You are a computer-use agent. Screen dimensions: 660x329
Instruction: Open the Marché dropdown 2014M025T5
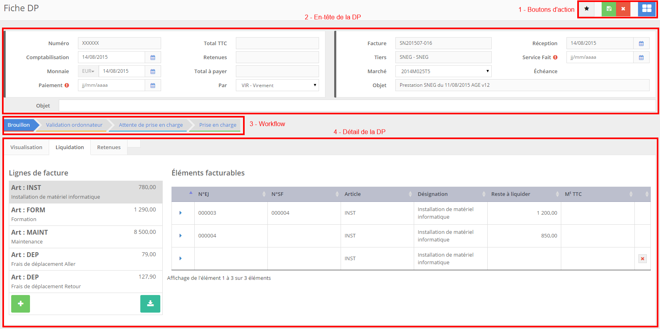click(443, 72)
